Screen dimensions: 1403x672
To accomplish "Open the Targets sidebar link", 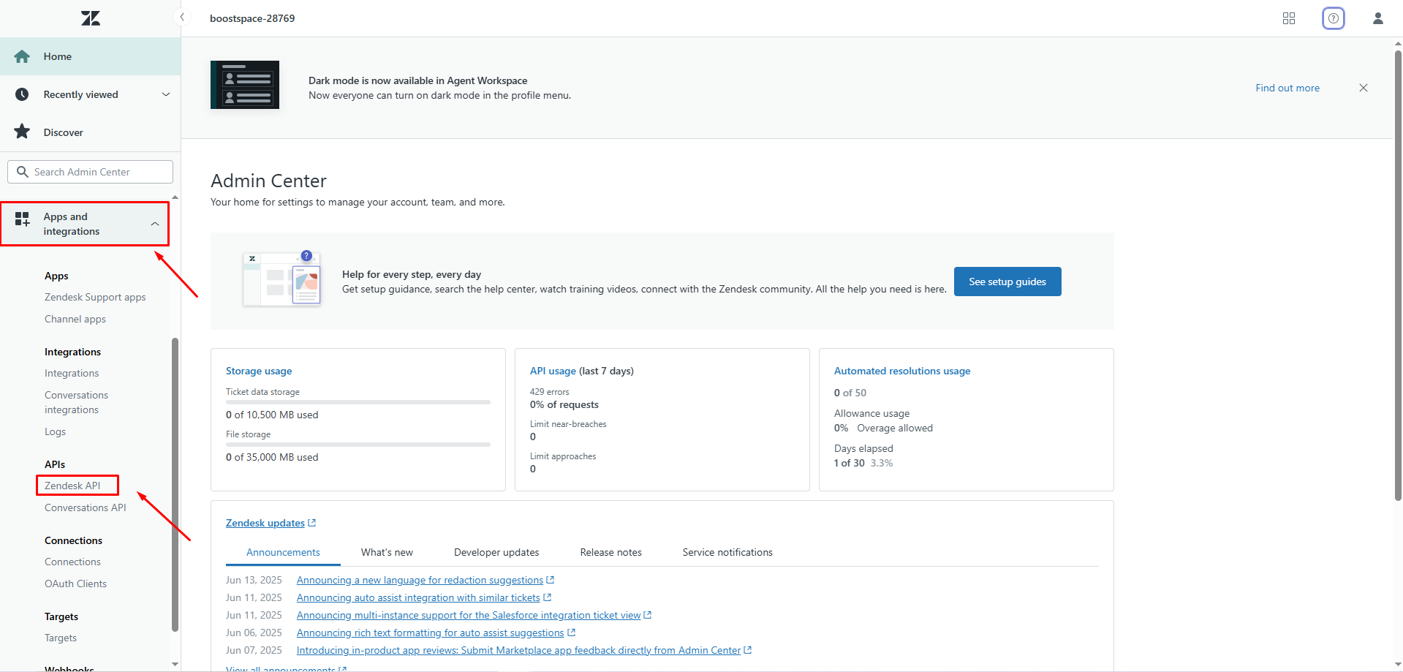I will (61, 638).
